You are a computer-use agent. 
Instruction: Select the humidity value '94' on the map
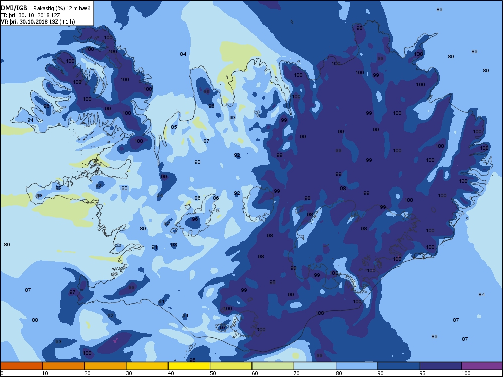160,195
